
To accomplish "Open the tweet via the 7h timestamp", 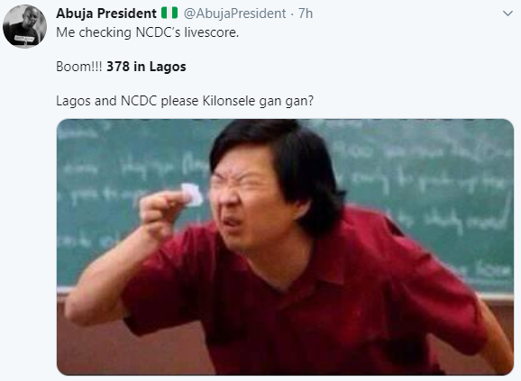I will (x=306, y=14).
